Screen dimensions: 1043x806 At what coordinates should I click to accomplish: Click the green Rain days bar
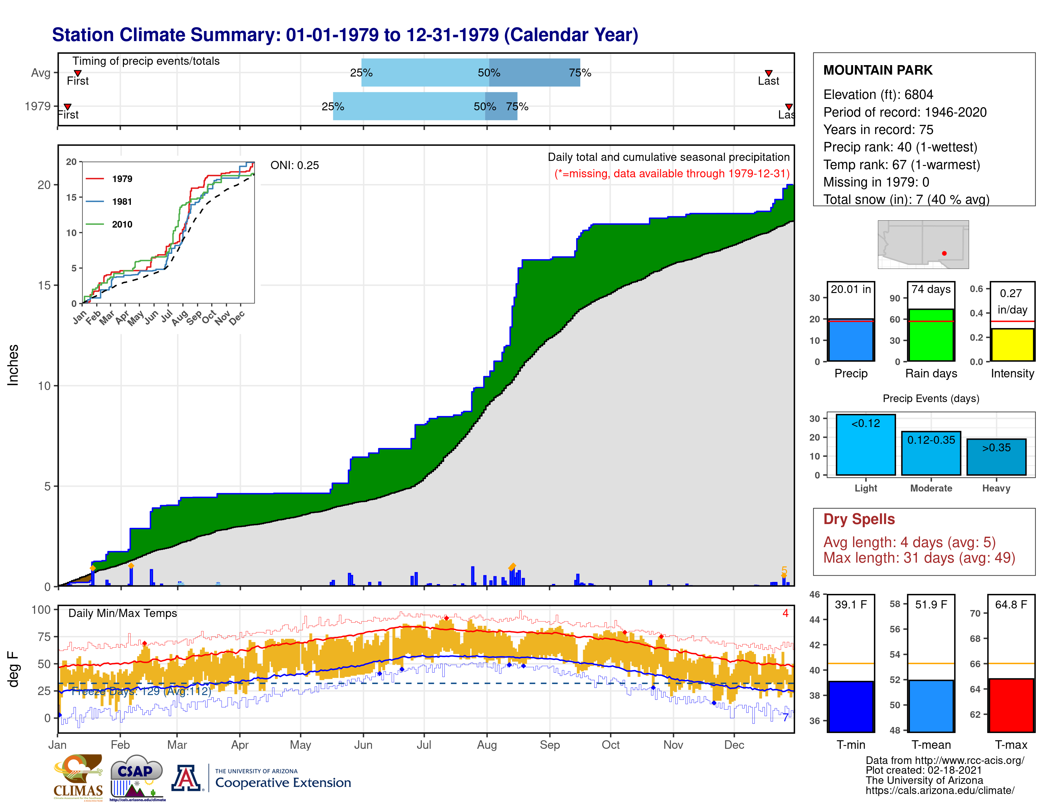pyautogui.click(x=931, y=335)
